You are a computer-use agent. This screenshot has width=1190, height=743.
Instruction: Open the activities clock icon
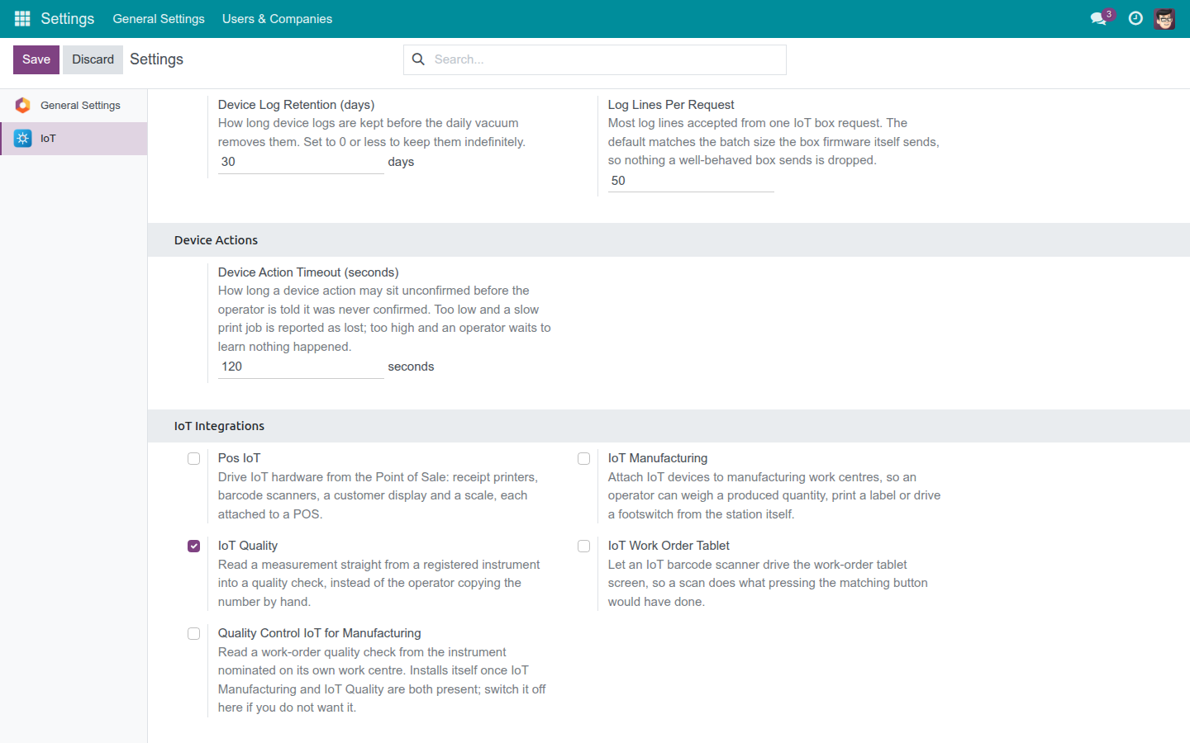1135,18
